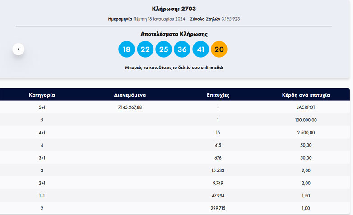Click the previous draw arrow button
The height and width of the screenshot is (215, 353).
(19, 49)
